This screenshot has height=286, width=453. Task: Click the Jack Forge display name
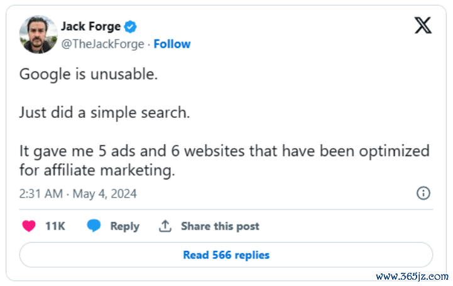[x=90, y=26]
